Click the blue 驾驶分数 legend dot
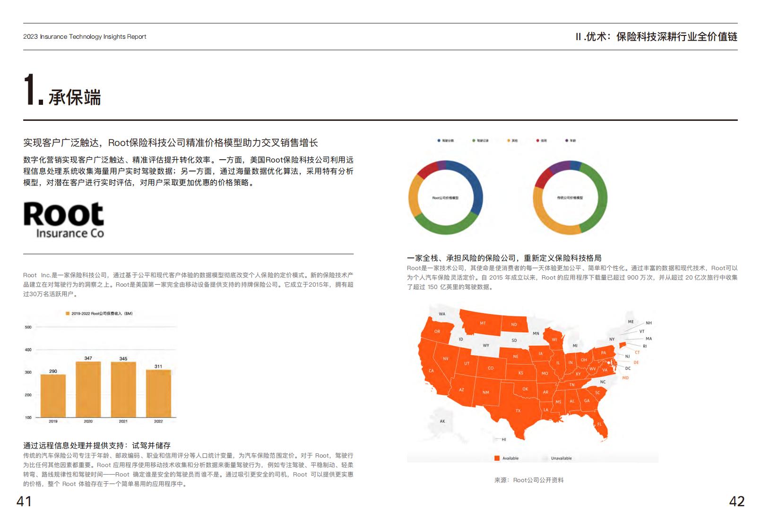 [439, 141]
